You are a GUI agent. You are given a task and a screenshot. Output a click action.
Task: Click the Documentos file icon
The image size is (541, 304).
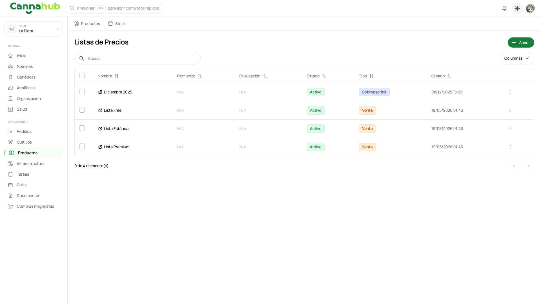[x=10, y=196]
